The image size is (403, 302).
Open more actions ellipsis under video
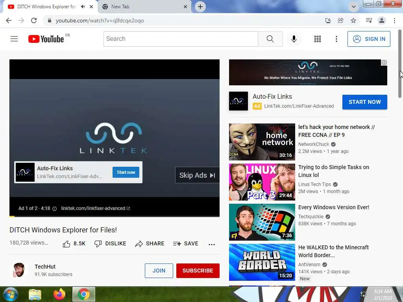point(211,244)
